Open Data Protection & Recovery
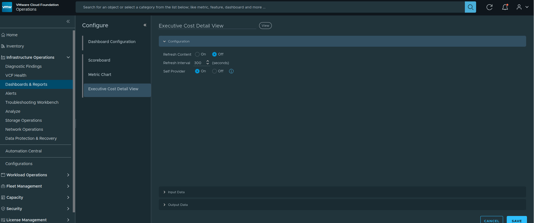Viewport: 534px width, 223px height. point(31,138)
